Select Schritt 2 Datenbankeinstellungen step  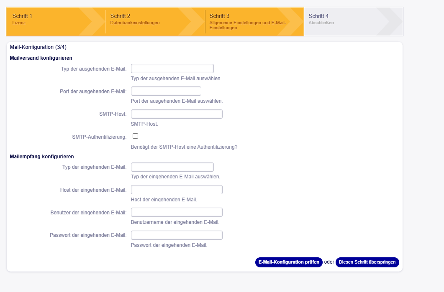click(x=155, y=21)
